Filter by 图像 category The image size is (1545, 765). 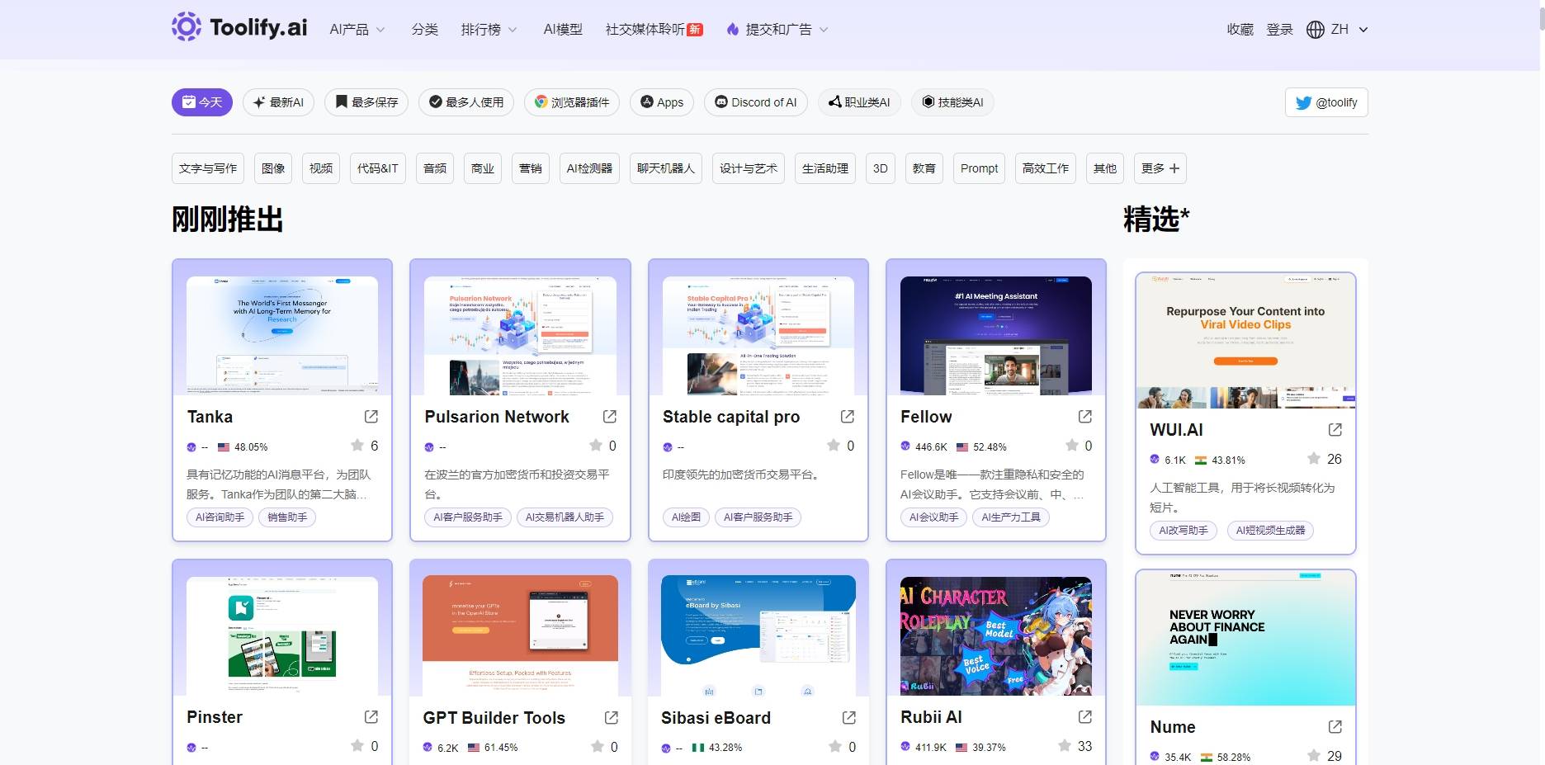tap(273, 168)
